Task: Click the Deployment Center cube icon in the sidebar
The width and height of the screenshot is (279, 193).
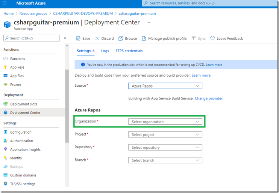Action: (x=6, y=112)
